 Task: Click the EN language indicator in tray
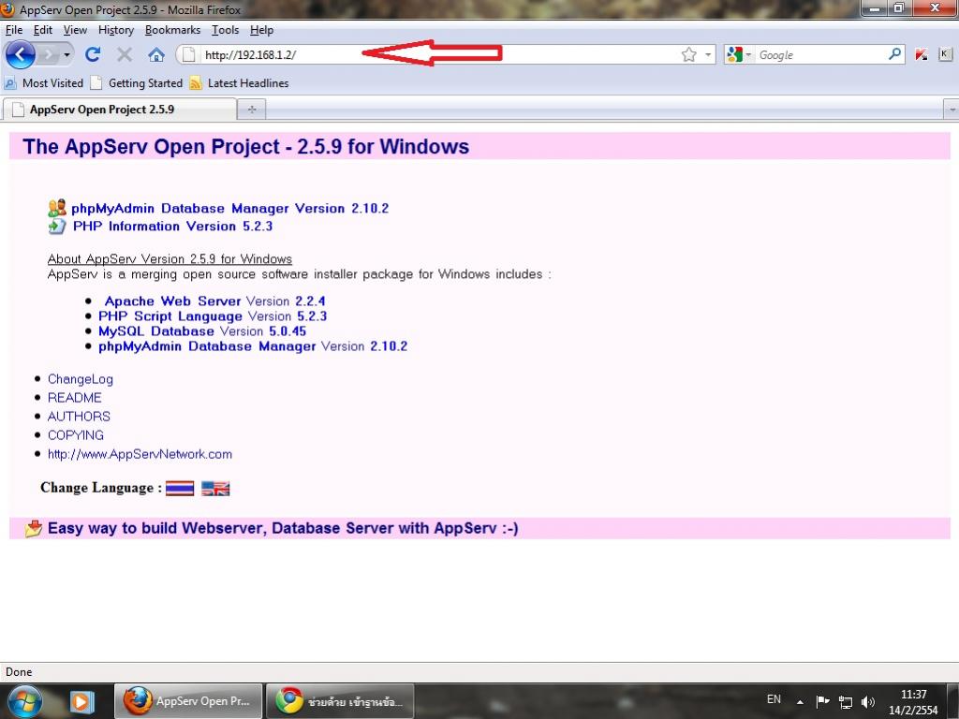click(x=774, y=699)
